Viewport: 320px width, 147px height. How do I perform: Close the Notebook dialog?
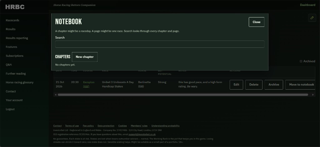click(x=256, y=22)
